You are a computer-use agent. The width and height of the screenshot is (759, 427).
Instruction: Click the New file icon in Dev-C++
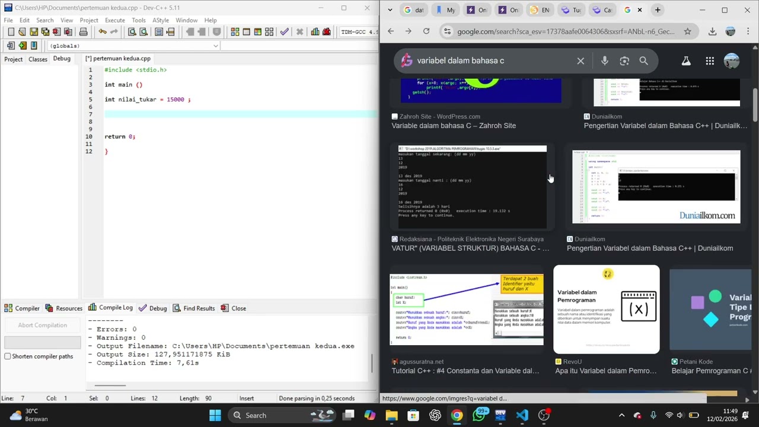[11, 31]
